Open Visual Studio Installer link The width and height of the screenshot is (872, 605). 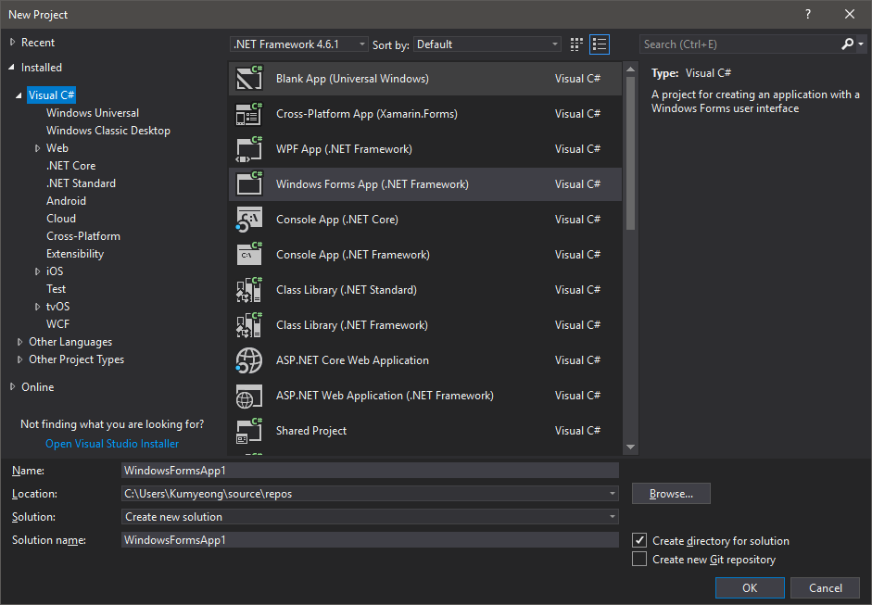tap(112, 444)
